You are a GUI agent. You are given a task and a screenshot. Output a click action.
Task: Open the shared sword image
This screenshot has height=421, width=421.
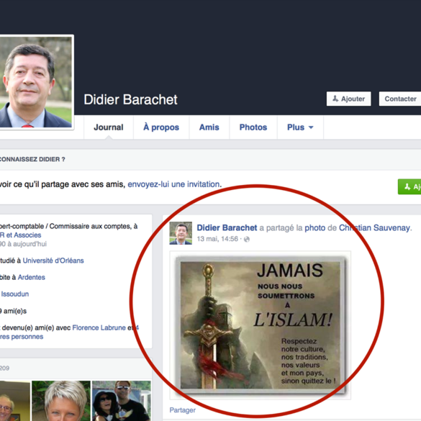[x=261, y=325]
